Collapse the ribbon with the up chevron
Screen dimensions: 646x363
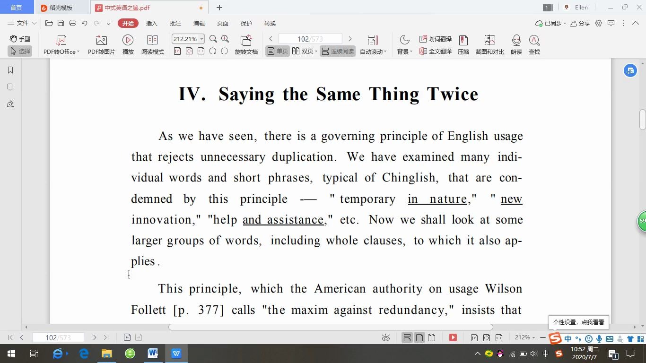coord(637,23)
